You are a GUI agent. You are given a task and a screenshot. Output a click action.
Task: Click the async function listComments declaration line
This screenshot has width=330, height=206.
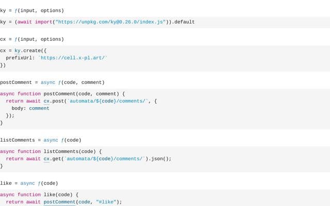pos(51,151)
